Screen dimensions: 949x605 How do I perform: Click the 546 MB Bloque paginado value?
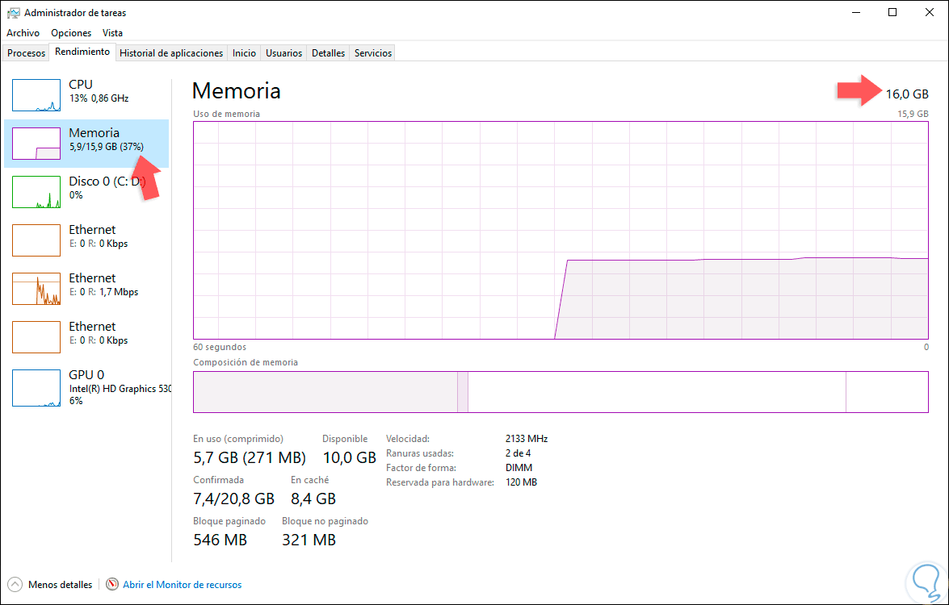coord(220,540)
